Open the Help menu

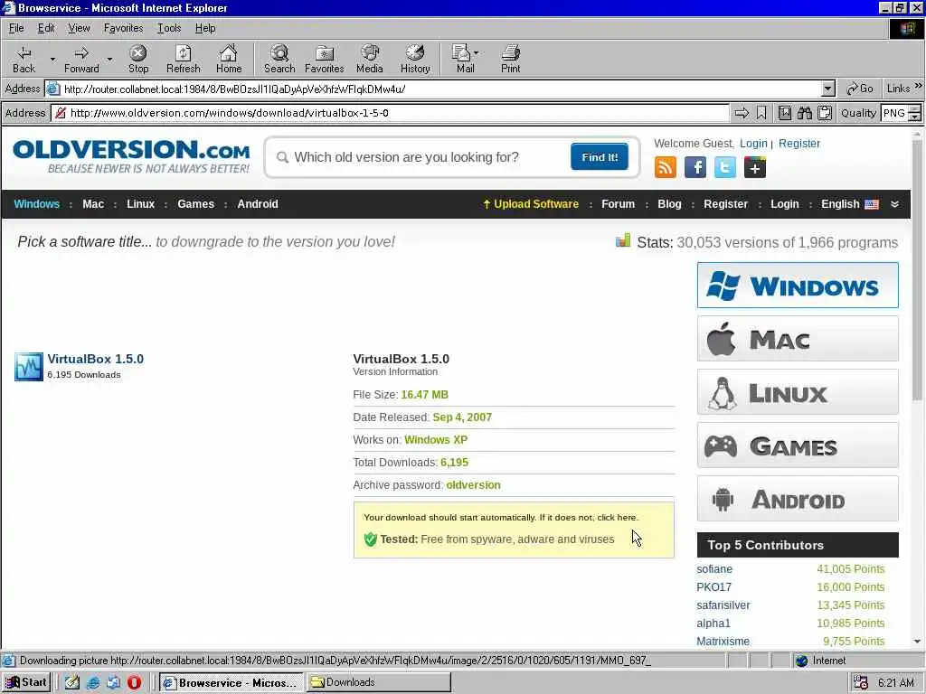tap(205, 28)
